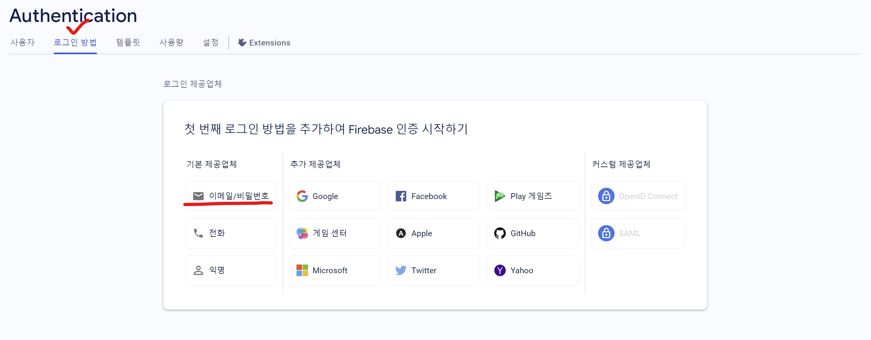Click the Game Center bubbles icon
871x340 pixels.
pyautogui.click(x=302, y=233)
